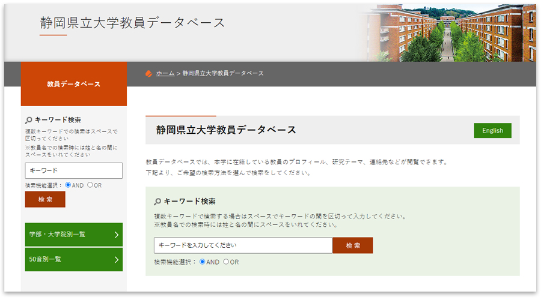Click the 静岡県立大学教員データベース site title
The width and height of the screenshot is (541, 306).
132,23
